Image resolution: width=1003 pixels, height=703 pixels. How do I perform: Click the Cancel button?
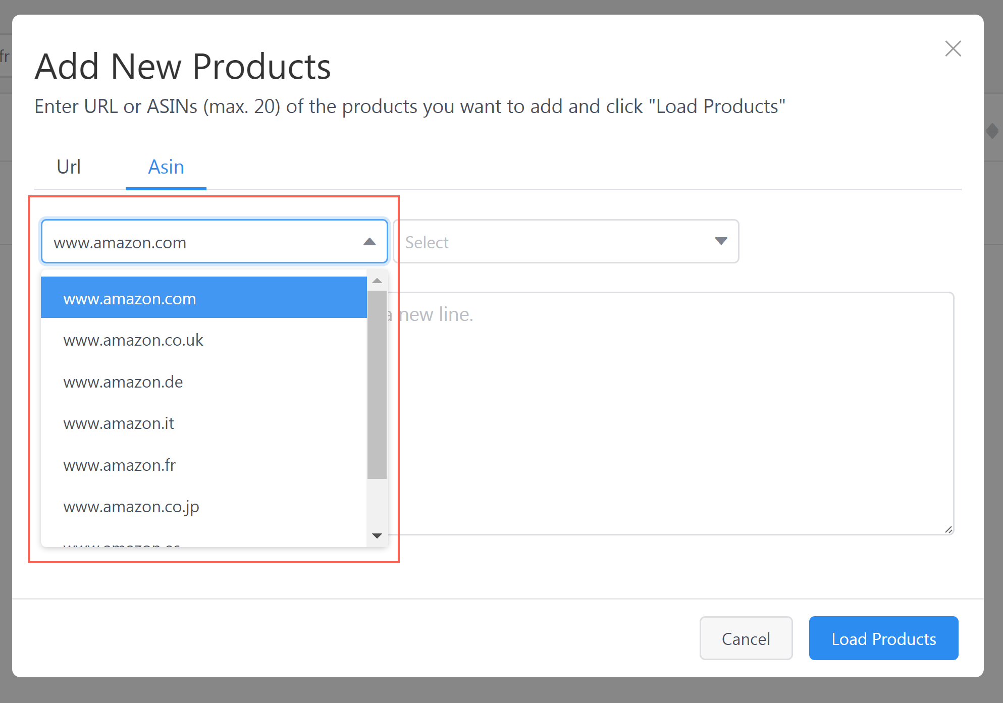click(746, 638)
